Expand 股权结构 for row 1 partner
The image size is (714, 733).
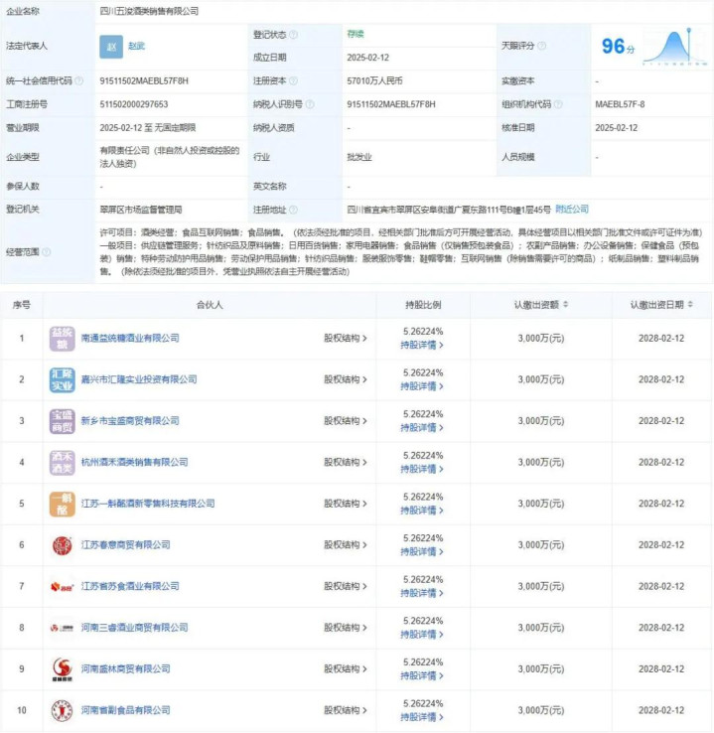point(346,338)
